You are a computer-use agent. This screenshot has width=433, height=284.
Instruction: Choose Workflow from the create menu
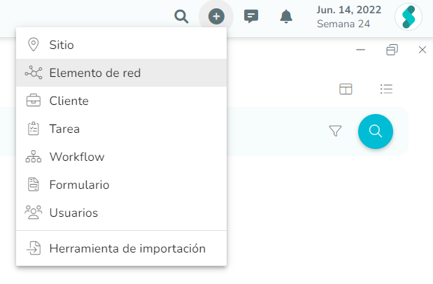(x=121, y=157)
